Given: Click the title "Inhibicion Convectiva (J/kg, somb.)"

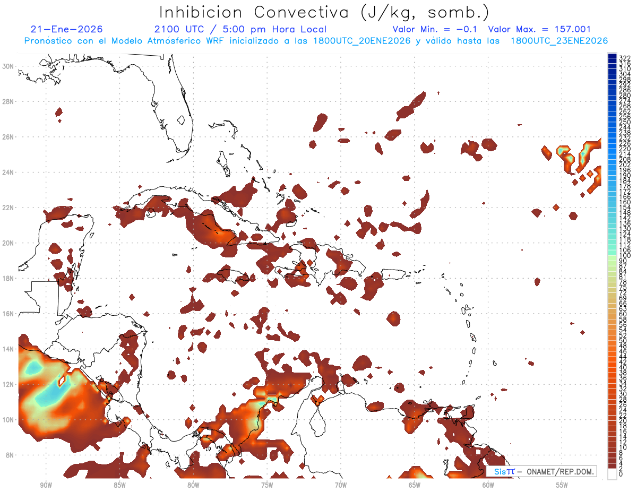Looking at the screenshot, I should 324,12.
